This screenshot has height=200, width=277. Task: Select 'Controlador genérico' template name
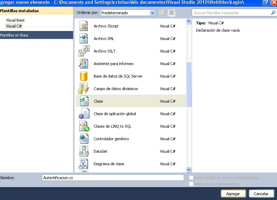[111, 139]
